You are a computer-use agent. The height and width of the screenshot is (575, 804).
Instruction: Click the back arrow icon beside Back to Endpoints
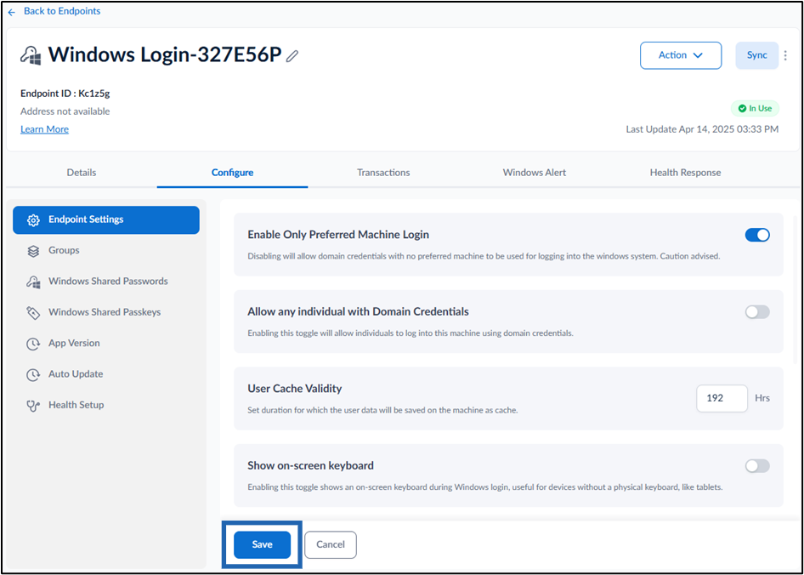[x=12, y=12]
